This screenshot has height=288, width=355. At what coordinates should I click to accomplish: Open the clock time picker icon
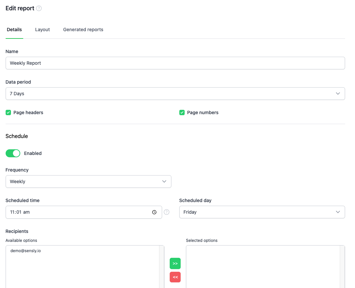point(154,212)
